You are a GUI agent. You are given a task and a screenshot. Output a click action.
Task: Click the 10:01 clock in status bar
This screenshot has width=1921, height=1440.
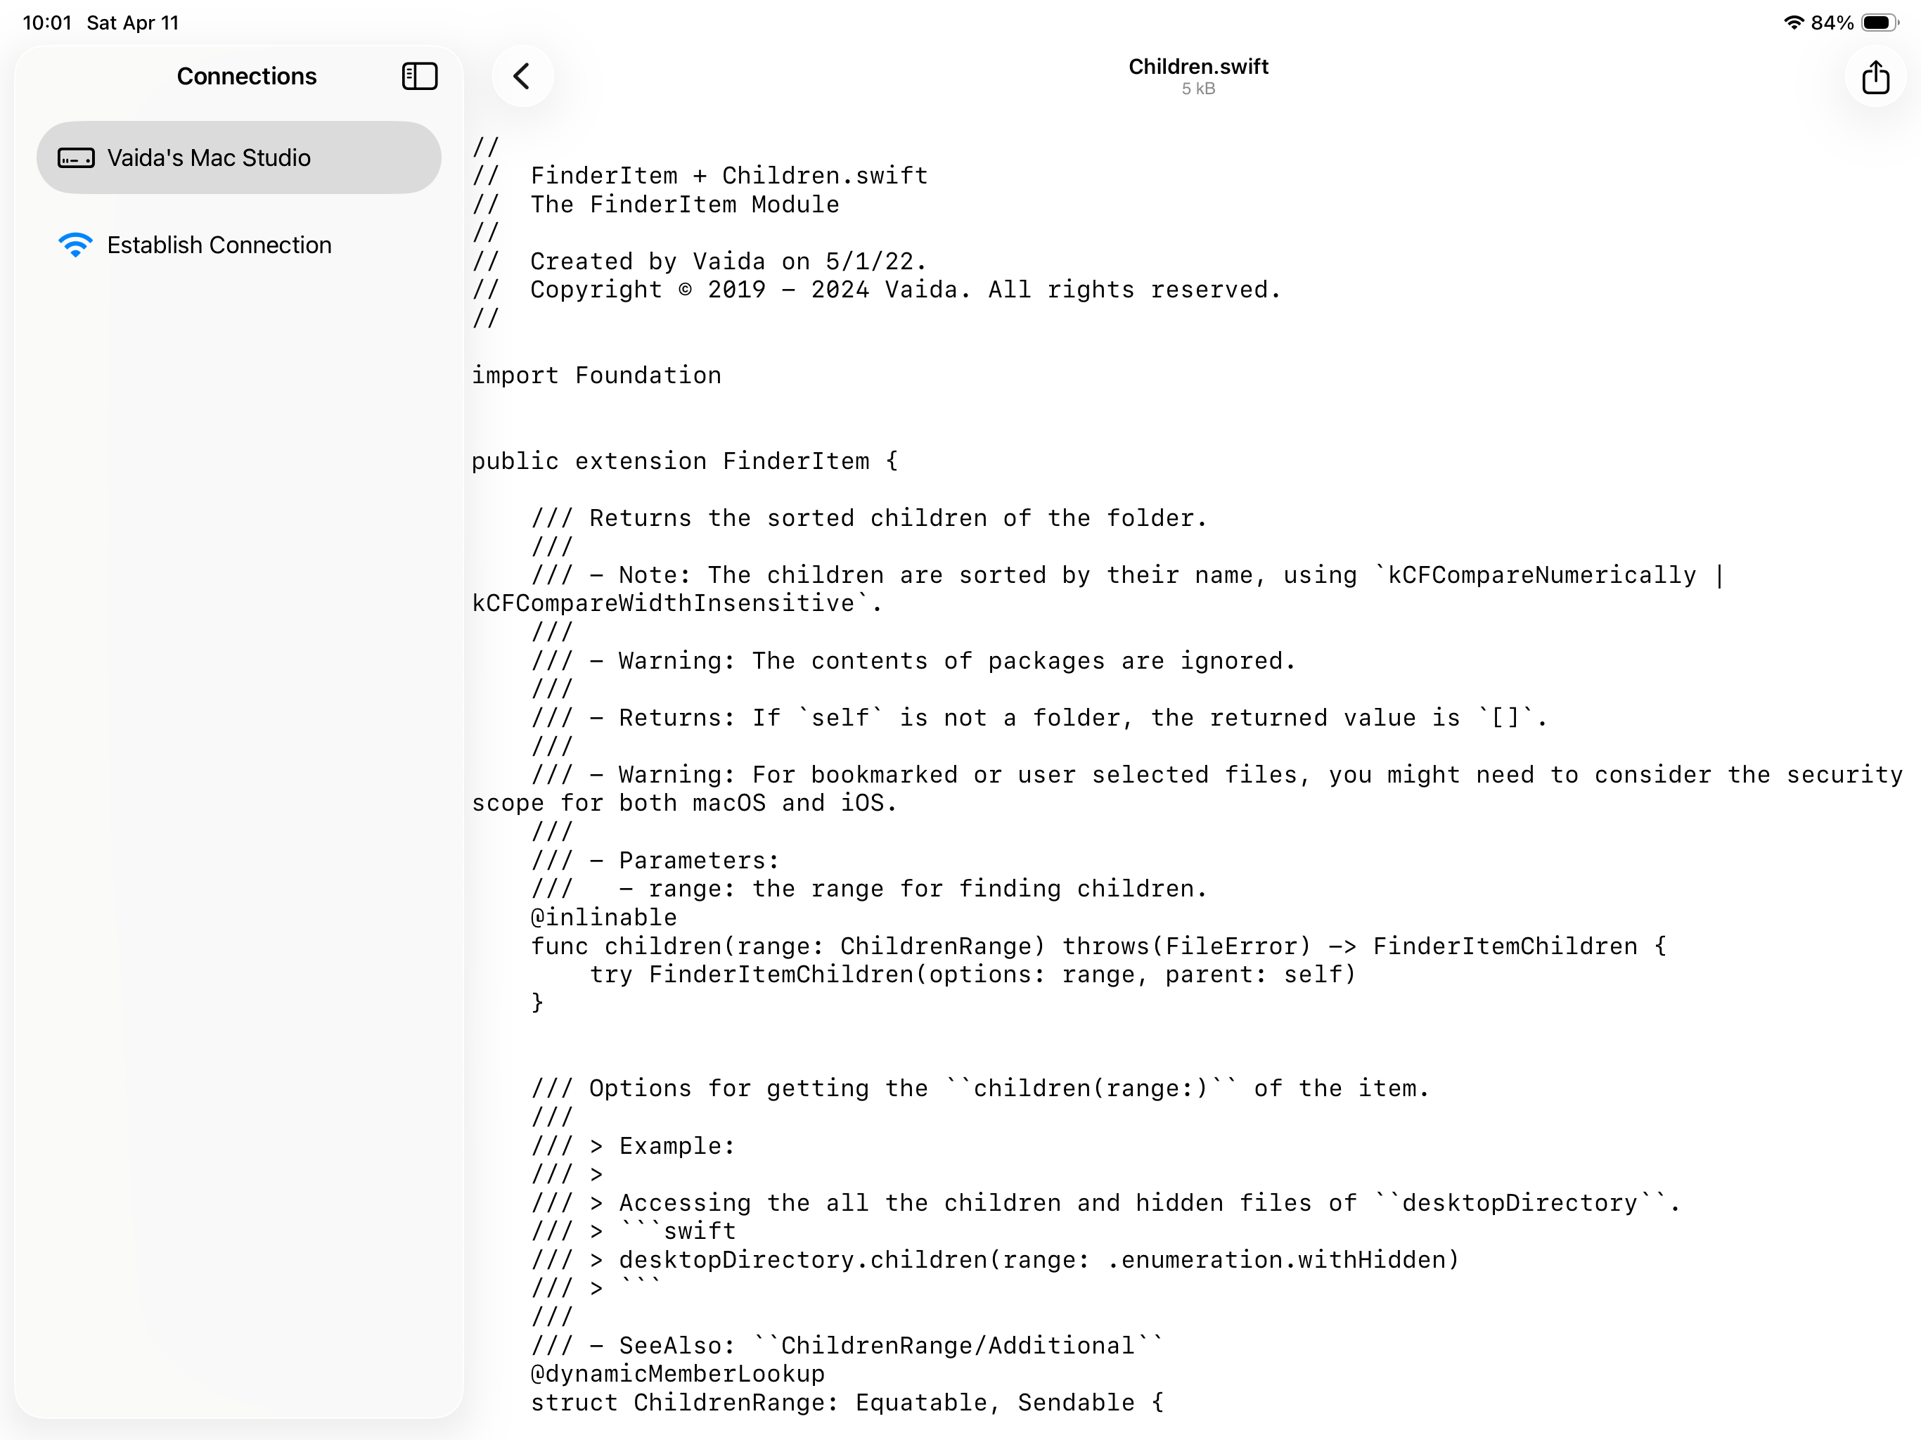[47, 22]
